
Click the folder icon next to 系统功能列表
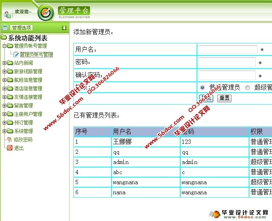[x=3, y=37]
